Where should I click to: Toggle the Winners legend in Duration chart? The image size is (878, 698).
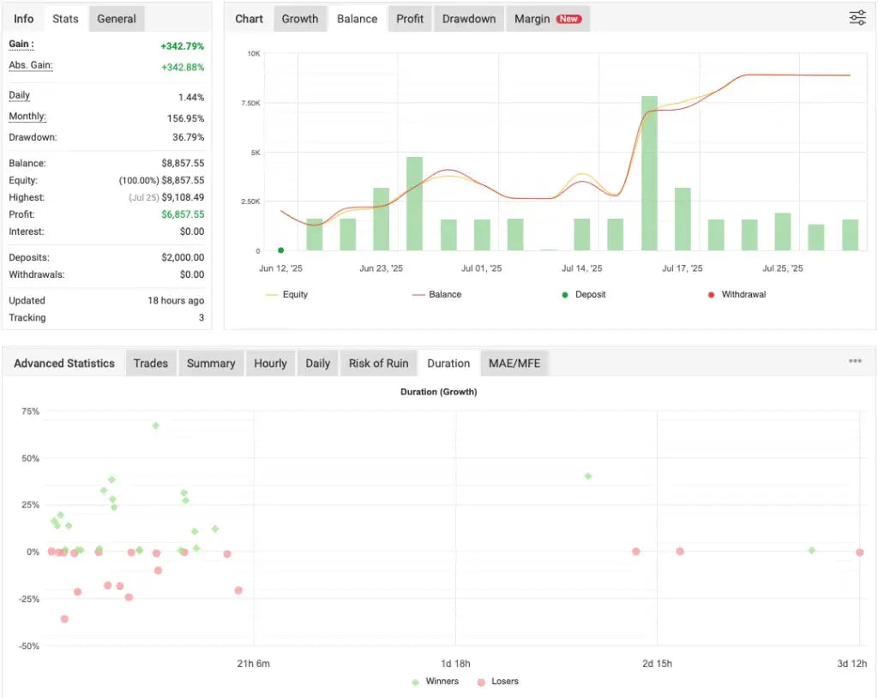[x=436, y=681]
